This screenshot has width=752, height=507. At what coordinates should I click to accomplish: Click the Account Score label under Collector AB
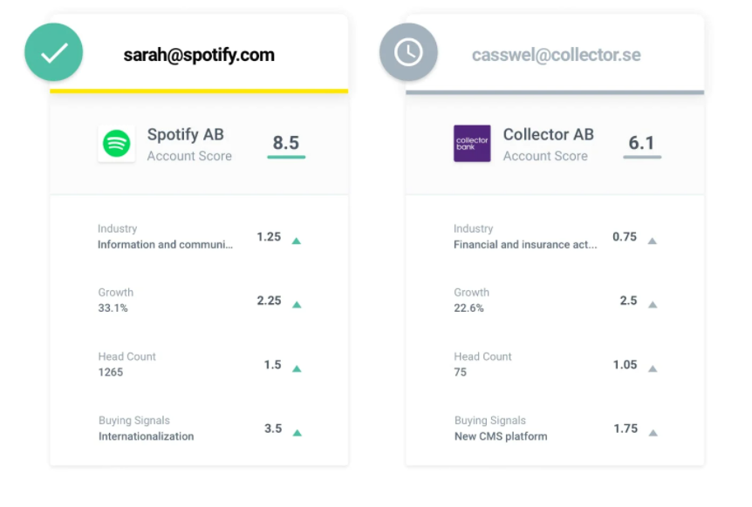[x=545, y=156]
